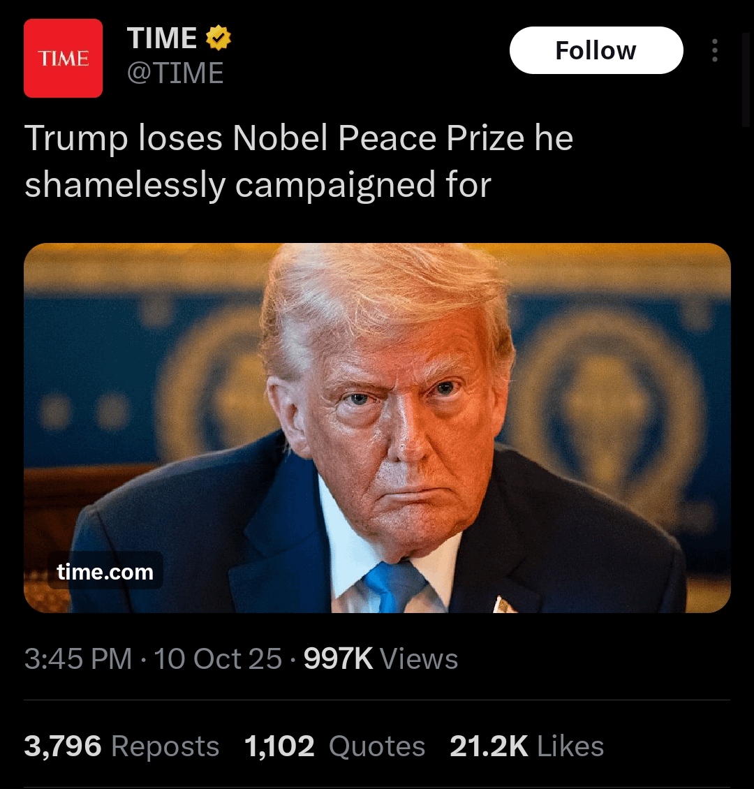Open the 3:45 PM timestamp
The width and height of the screenshot is (754, 789).
point(78,658)
